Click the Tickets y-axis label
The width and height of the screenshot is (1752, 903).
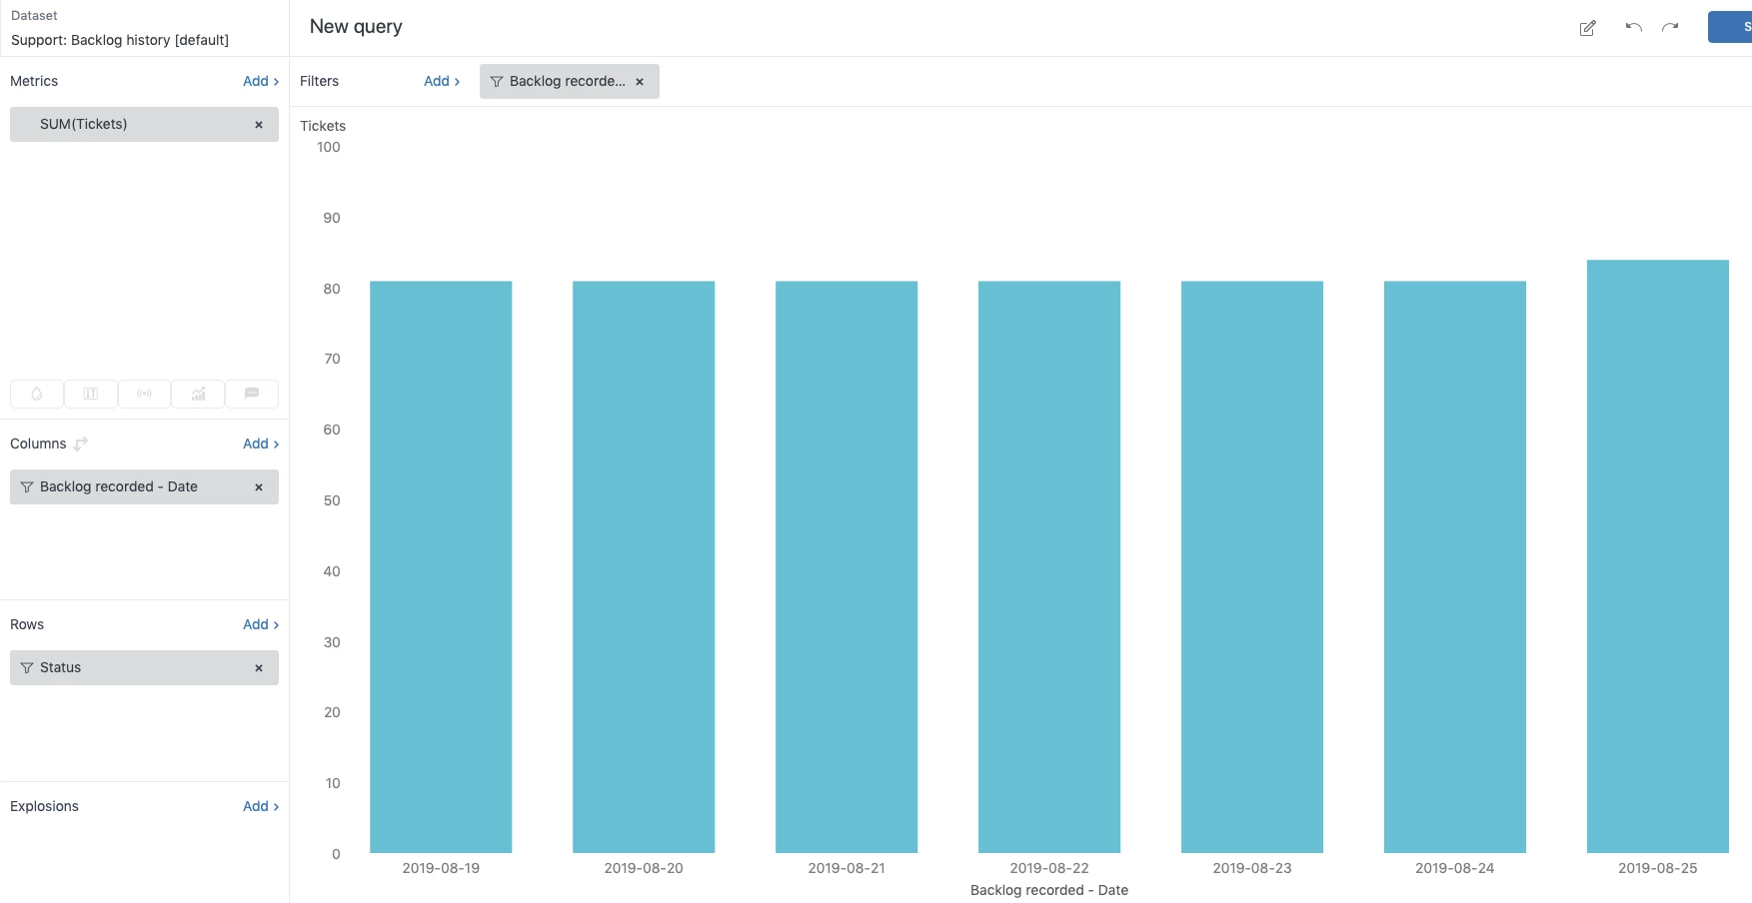point(323,126)
